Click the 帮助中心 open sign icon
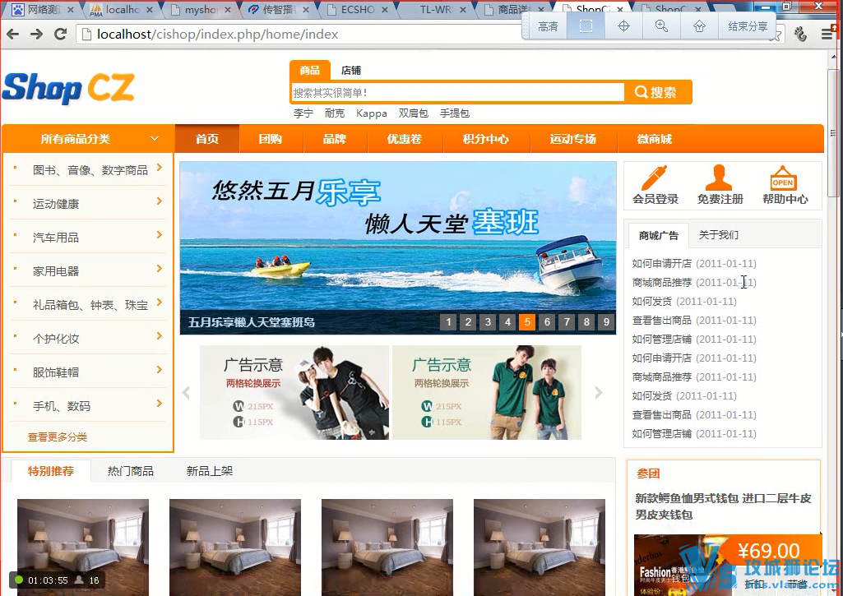843x596 pixels. pos(783,178)
